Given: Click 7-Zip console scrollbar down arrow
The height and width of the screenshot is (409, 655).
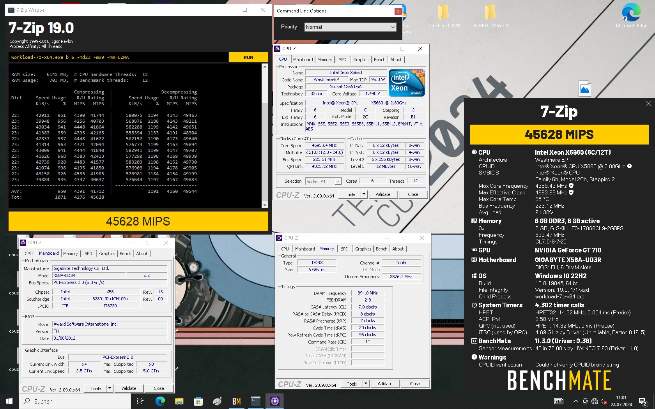Looking at the screenshot, I should pos(265,204).
